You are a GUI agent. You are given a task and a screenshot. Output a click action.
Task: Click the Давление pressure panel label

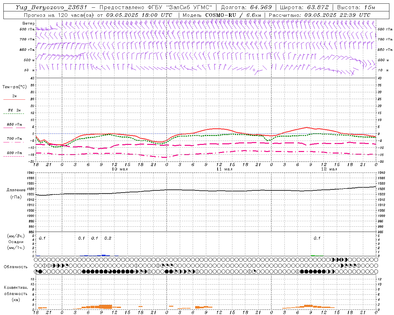[x=15, y=190]
